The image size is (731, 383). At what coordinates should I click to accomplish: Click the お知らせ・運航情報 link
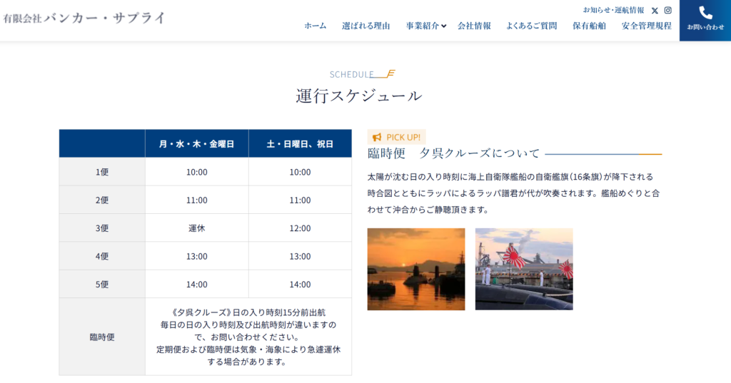click(x=613, y=11)
